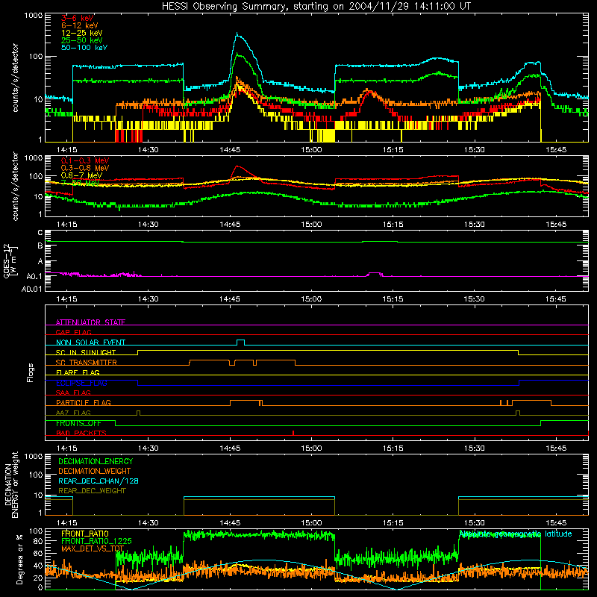Click the red 0.1-0.3 MeV peak near 14:46
The width and height of the screenshot is (597, 597).
click(x=237, y=166)
